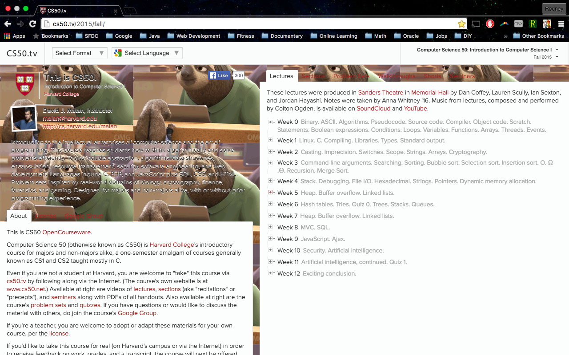The width and height of the screenshot is (569, 355).
Task: Expand Week 0 in lectures tree
Action: pos(270,122)
